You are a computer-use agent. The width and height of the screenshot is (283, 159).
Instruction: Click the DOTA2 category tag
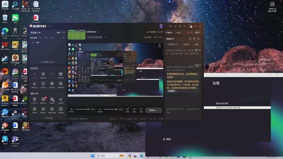coord(94,37)
